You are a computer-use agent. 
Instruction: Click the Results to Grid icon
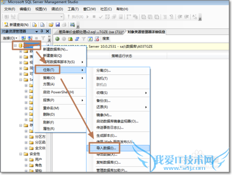(150, 17)
